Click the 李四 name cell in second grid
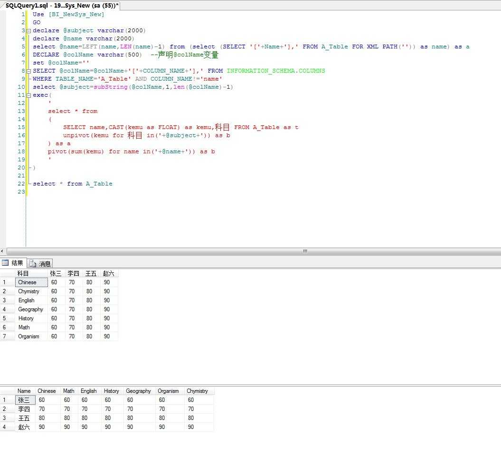Screen dimensions: 501x465 [x=25, y=409]
